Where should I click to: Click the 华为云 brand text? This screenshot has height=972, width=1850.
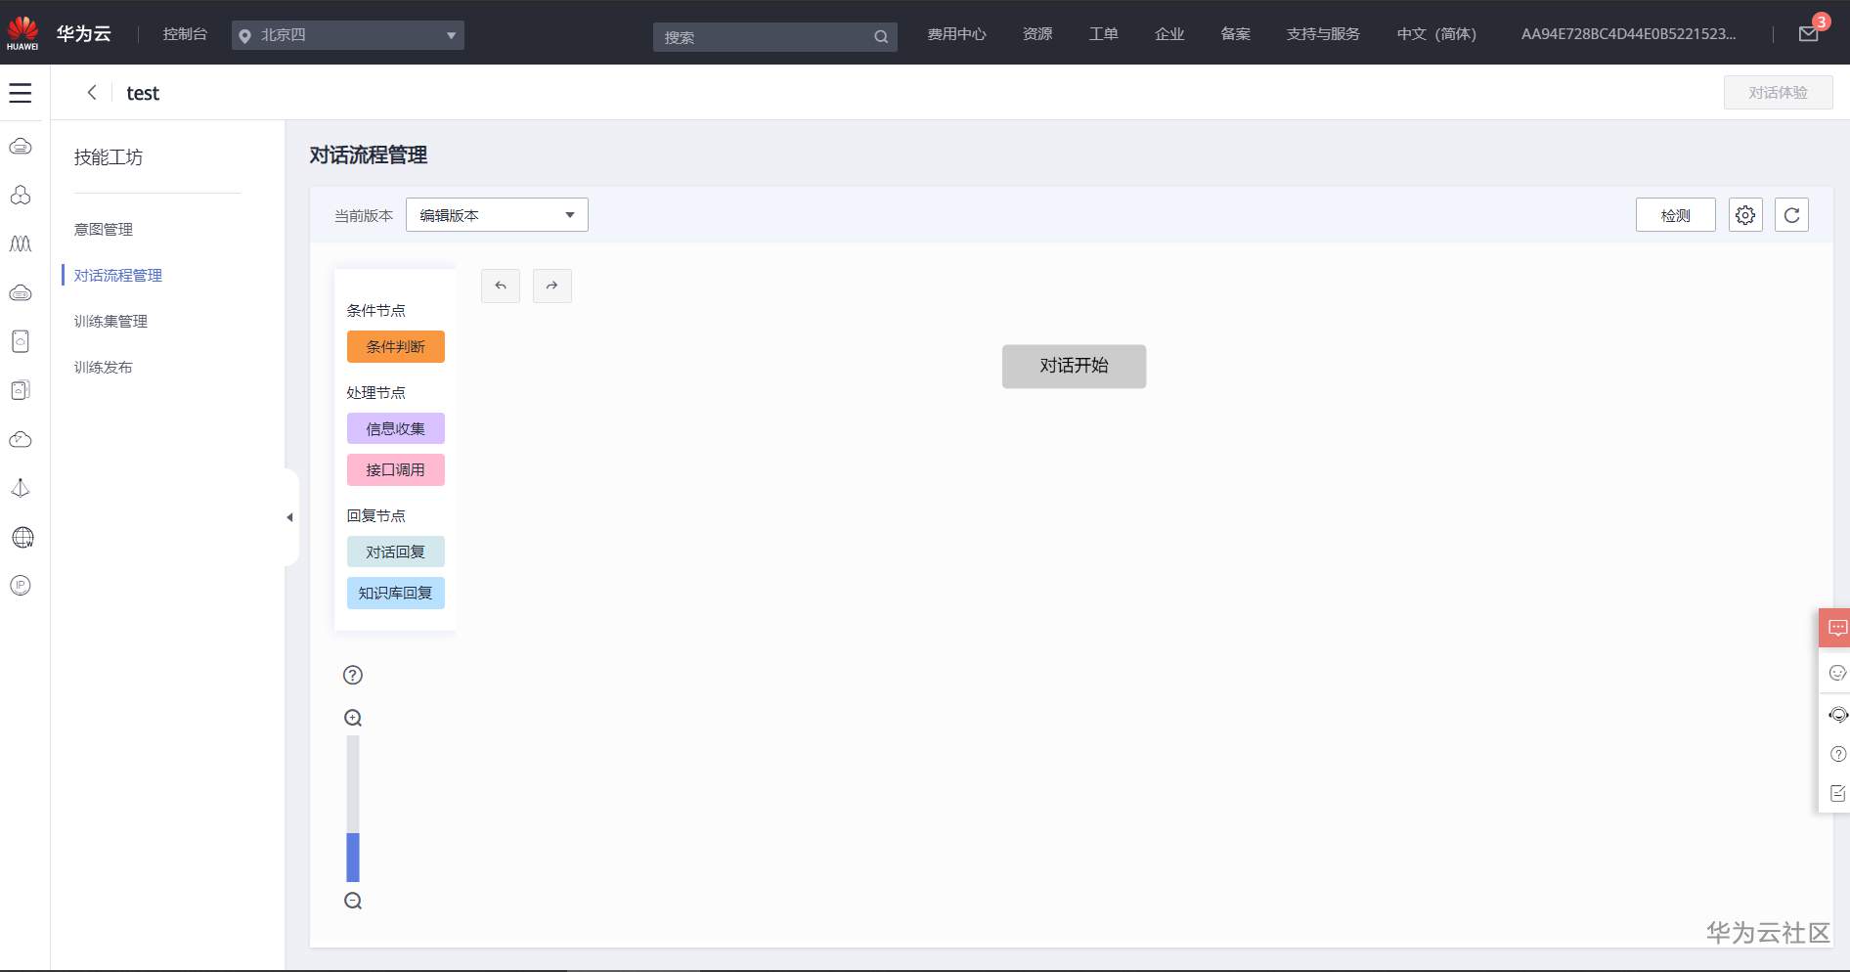click(83, 34)
